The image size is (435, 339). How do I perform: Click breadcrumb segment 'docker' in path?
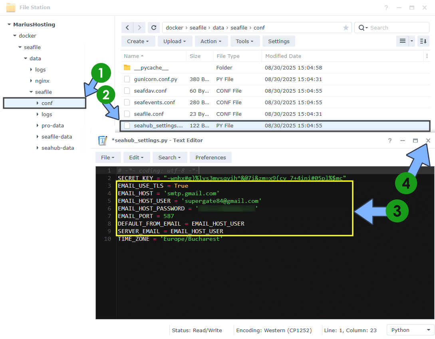click(x=175, y=28)
